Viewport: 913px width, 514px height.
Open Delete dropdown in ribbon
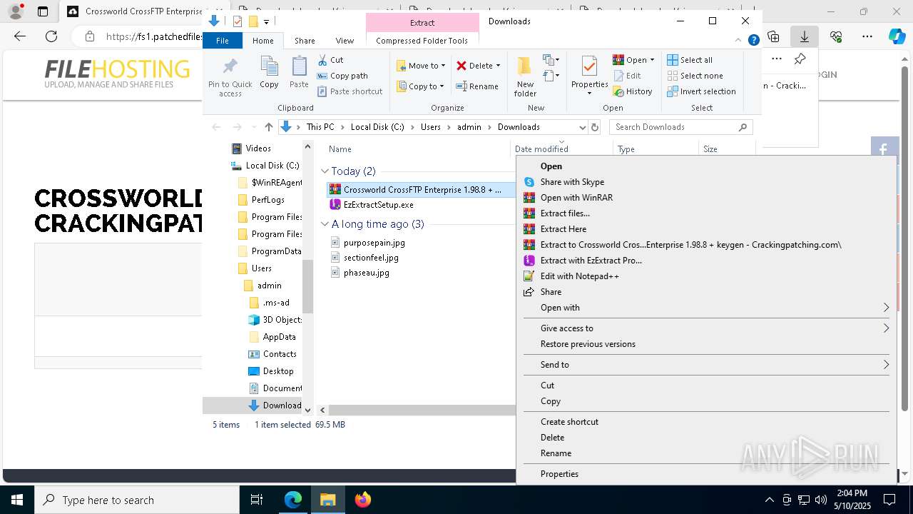498,66
